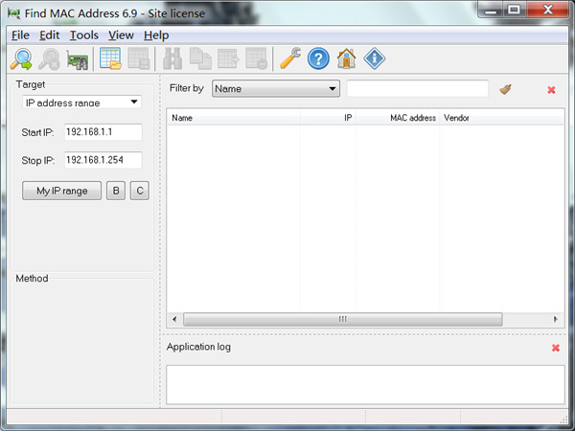
Task: Click the B class range button
Action: tap(115, 191)
